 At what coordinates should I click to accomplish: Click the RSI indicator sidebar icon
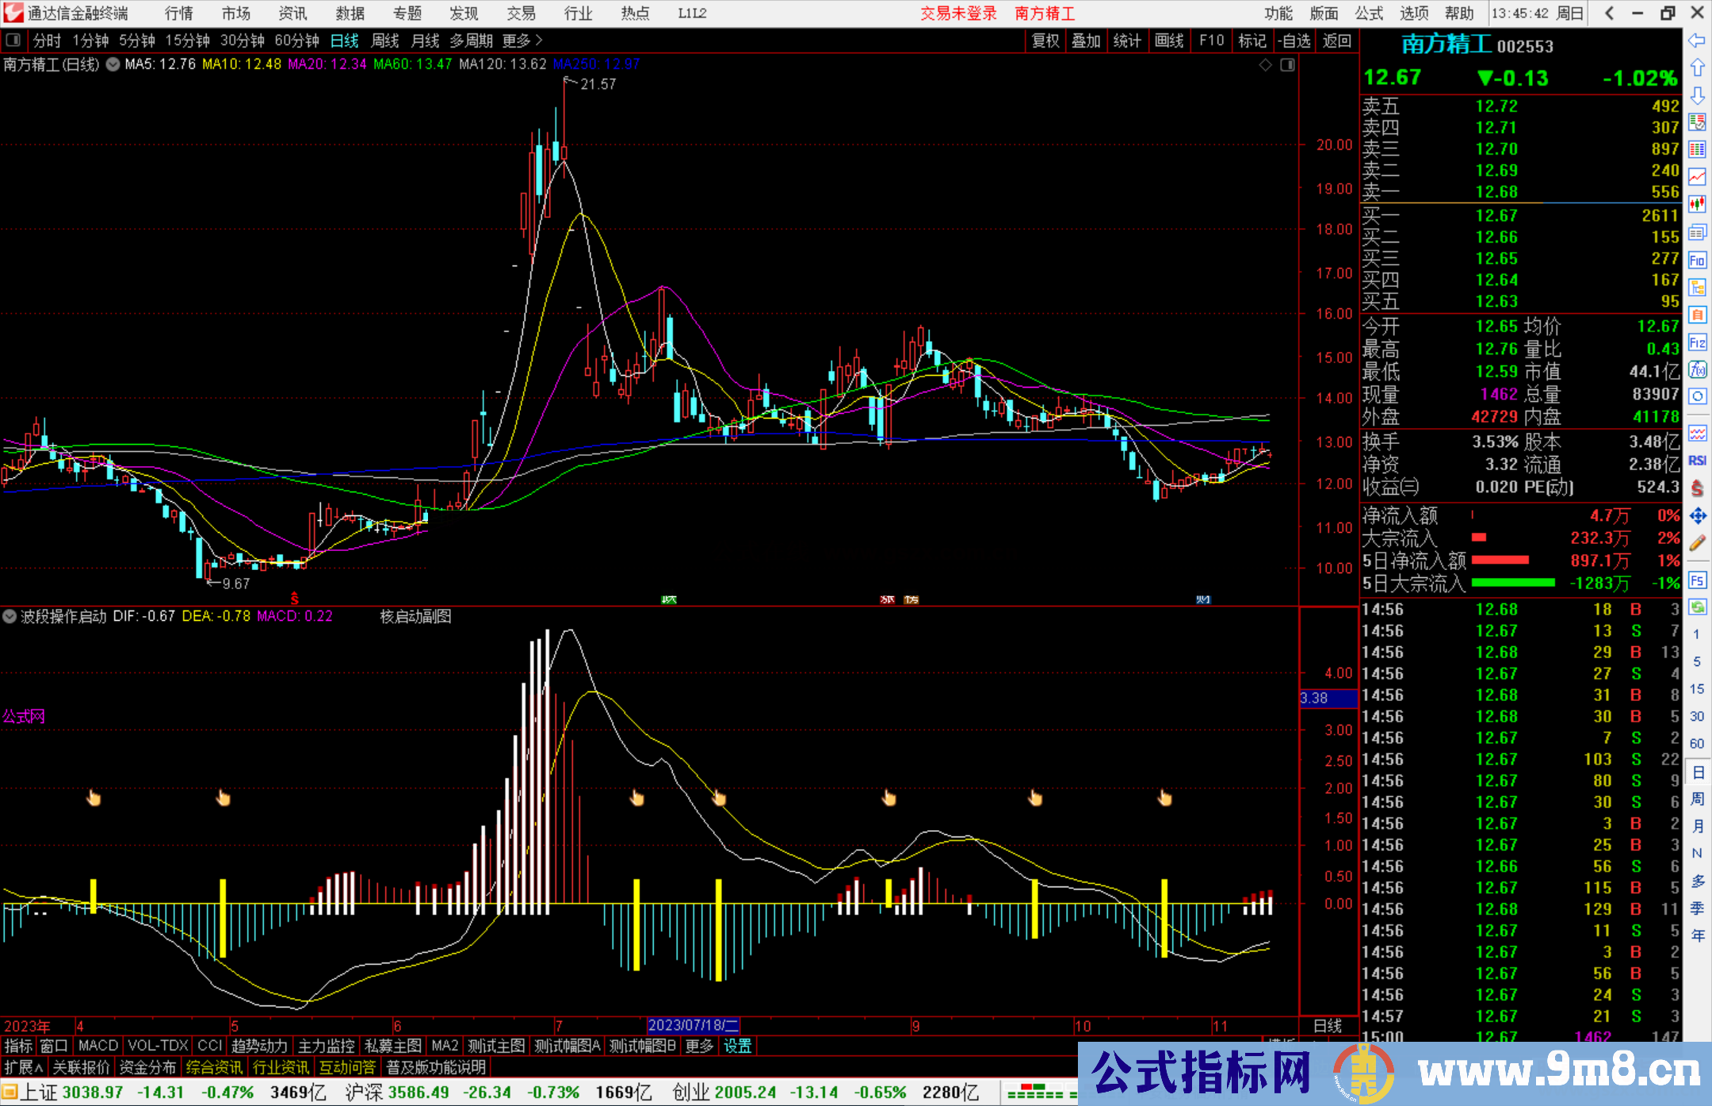tap(1697, 461)
